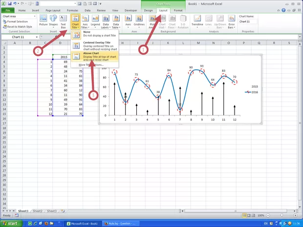Open the Windows start button
The height and width of the screenshot is (227, 303).
11,224
